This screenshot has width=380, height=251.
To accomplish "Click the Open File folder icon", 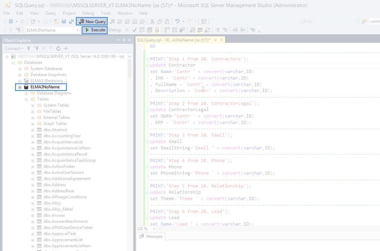I will coord(56,21).
